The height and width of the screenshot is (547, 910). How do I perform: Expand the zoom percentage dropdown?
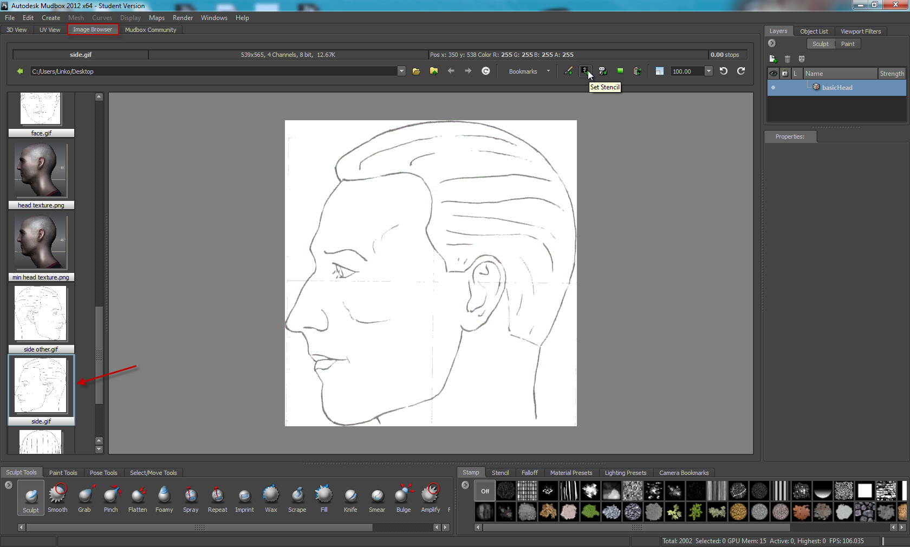(708, 71)
